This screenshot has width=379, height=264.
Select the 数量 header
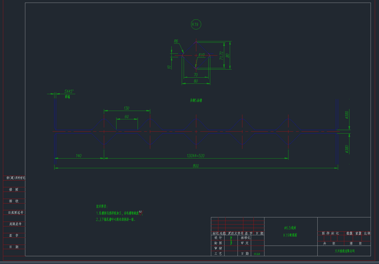click(349, 233)
